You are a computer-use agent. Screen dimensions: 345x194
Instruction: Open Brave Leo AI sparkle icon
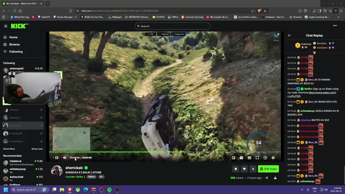[x=330, y=11]
